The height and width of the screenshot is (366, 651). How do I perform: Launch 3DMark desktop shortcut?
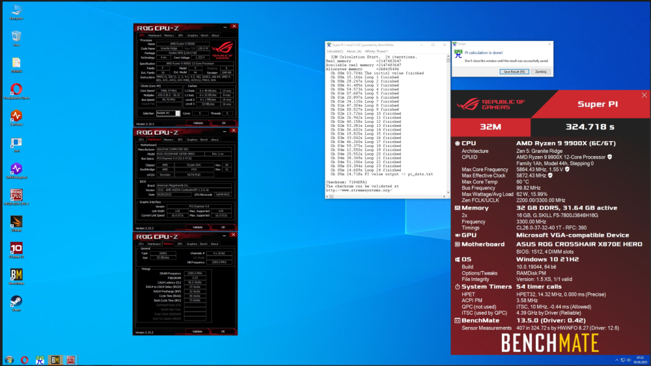coord(16,224)
